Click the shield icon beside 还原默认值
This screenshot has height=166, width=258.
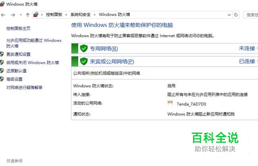(x=2, y=71)
